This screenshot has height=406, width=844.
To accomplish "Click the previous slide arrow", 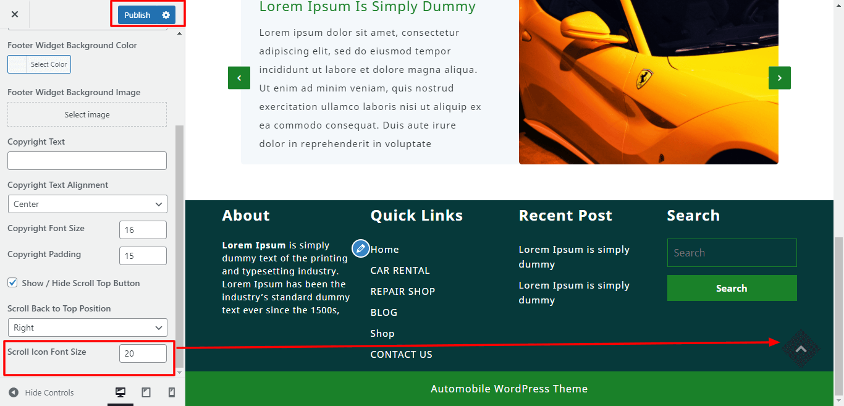I will (239, 78).
